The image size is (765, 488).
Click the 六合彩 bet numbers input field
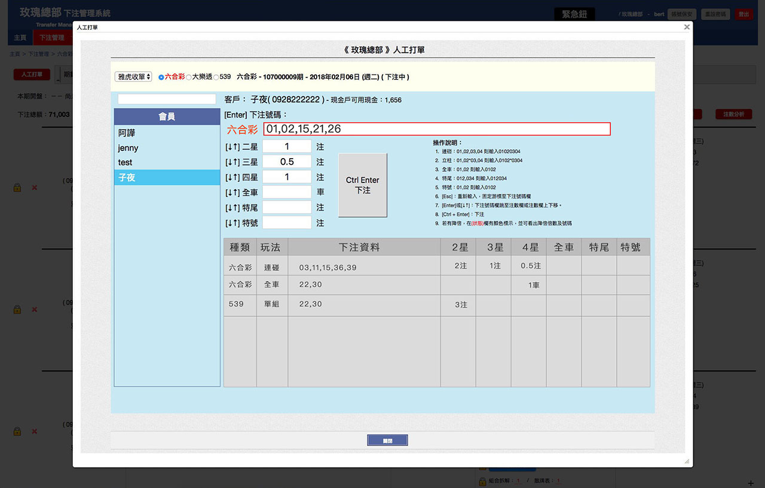(x=436, y=129)
